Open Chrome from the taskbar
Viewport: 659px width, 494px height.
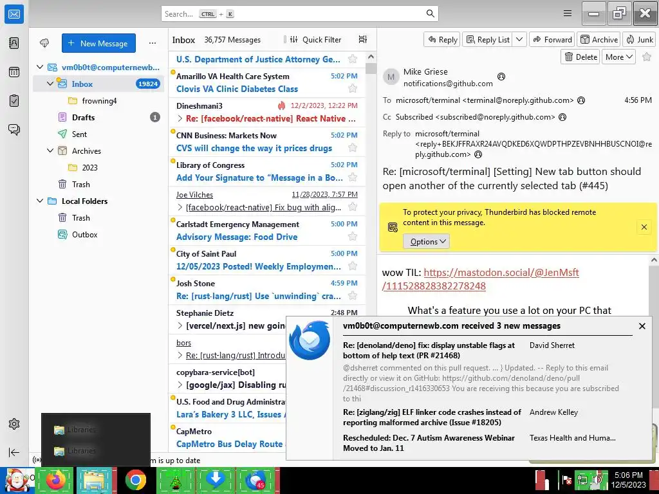coord(135,480)
